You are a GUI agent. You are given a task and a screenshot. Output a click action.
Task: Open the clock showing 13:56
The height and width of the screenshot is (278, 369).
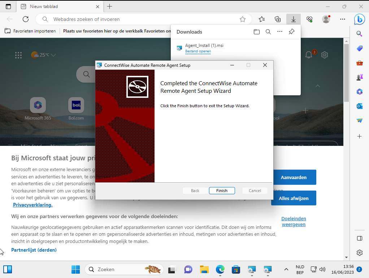342,269
